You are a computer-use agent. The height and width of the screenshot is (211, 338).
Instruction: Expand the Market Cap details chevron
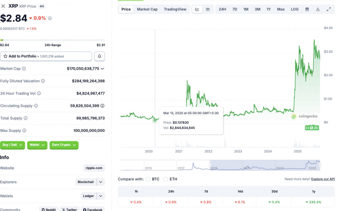102,69
